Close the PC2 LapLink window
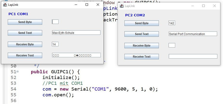 coord(214,6)
